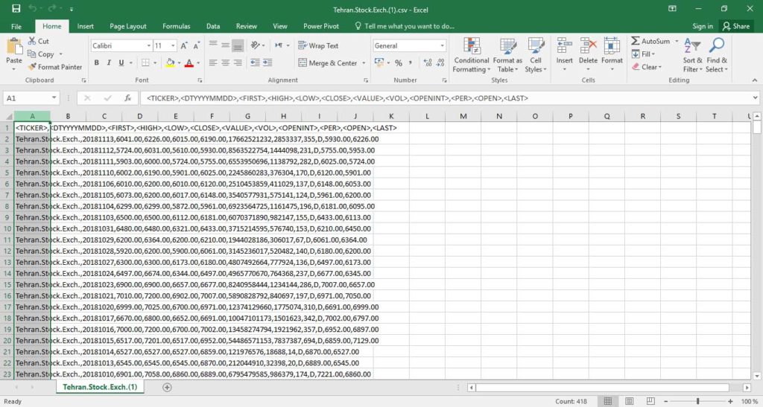Click the Format Painter icon
763x407 pixels.
click(32, 67)
